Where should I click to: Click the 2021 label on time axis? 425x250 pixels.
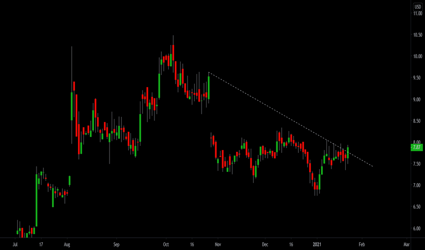click(317, 245)
